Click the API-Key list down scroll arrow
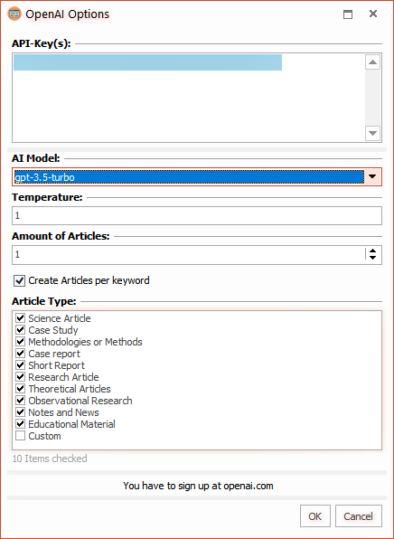The image size is (394, 539). [372, 133]
